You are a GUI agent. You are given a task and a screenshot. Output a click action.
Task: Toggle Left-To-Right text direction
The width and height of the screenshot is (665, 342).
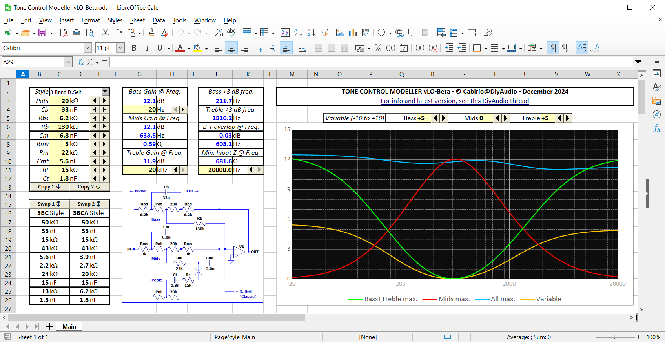pyautogui.click(x=553, y=48)
